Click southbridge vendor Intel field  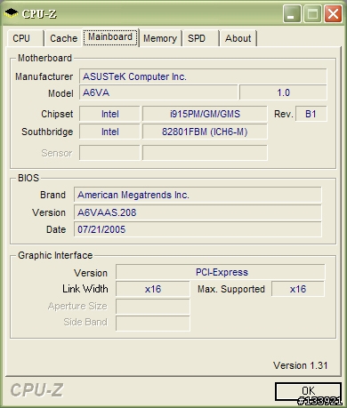[109, 132]
